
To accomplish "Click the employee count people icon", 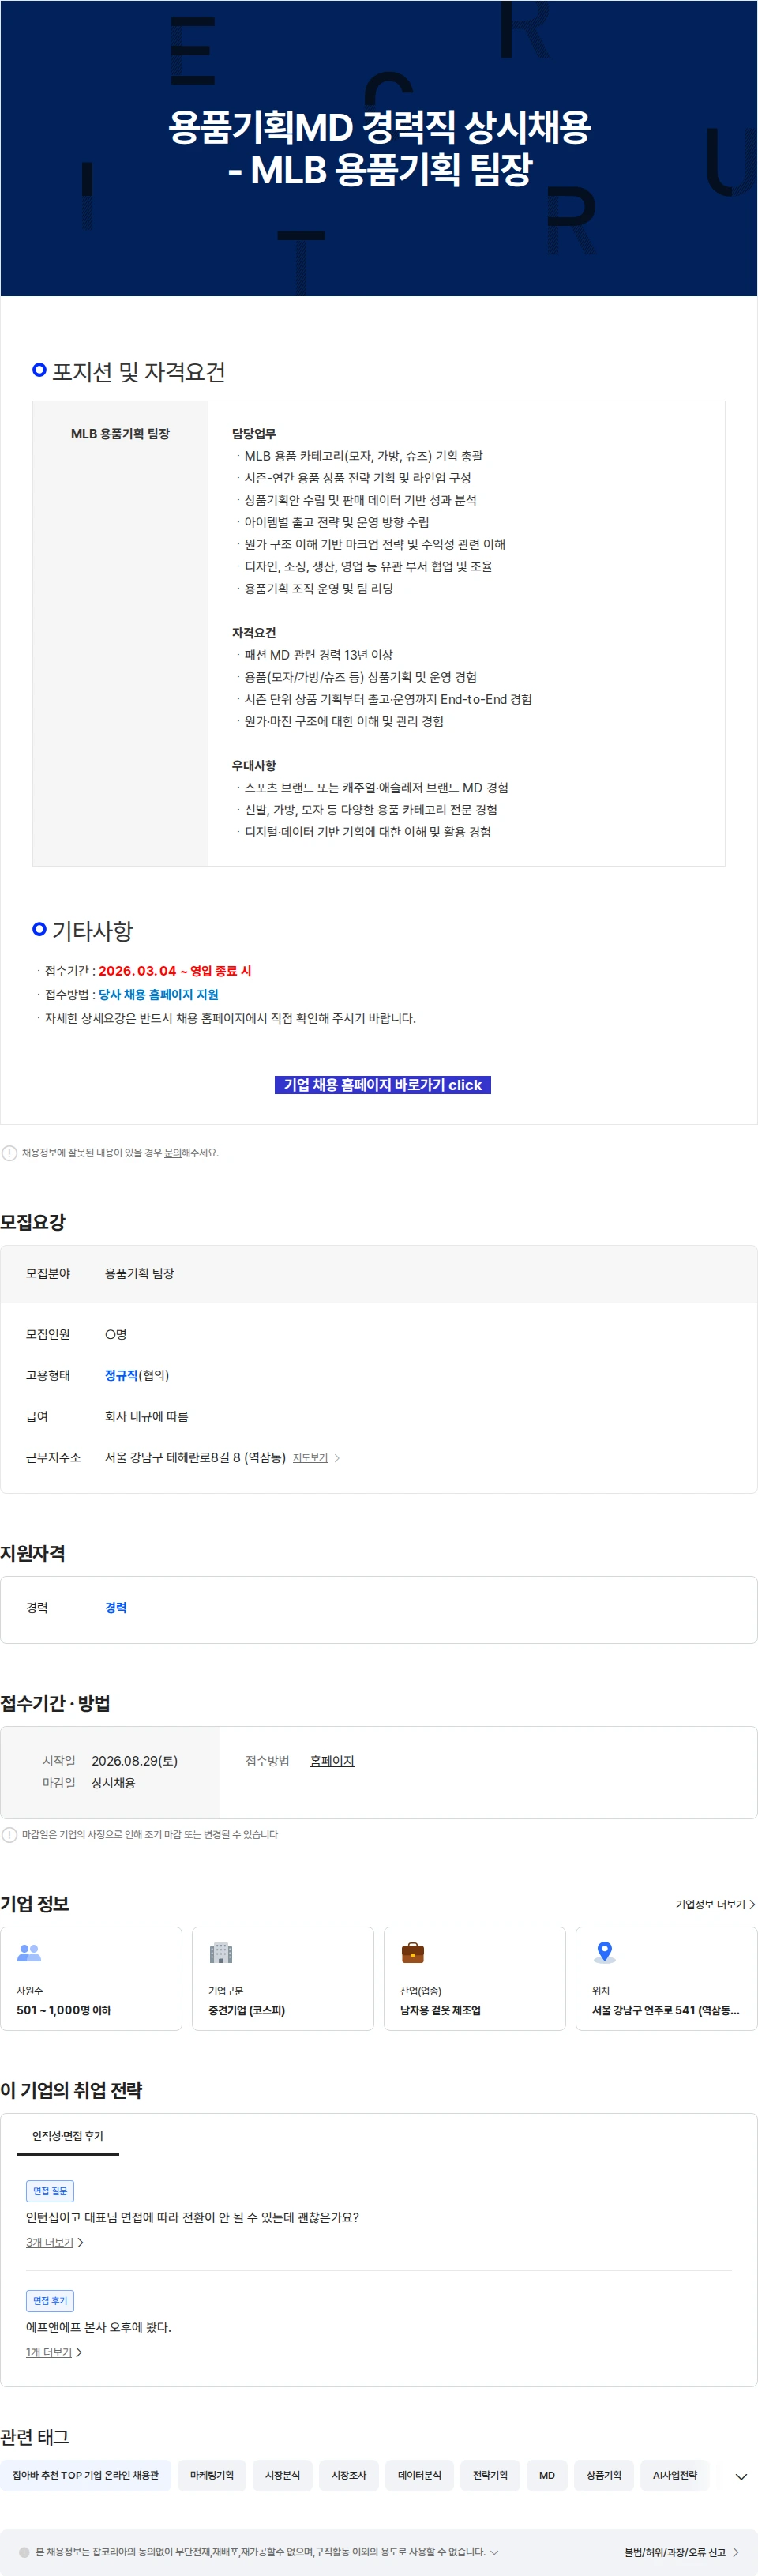I will pyautogui.click(x=29, y=1951).
